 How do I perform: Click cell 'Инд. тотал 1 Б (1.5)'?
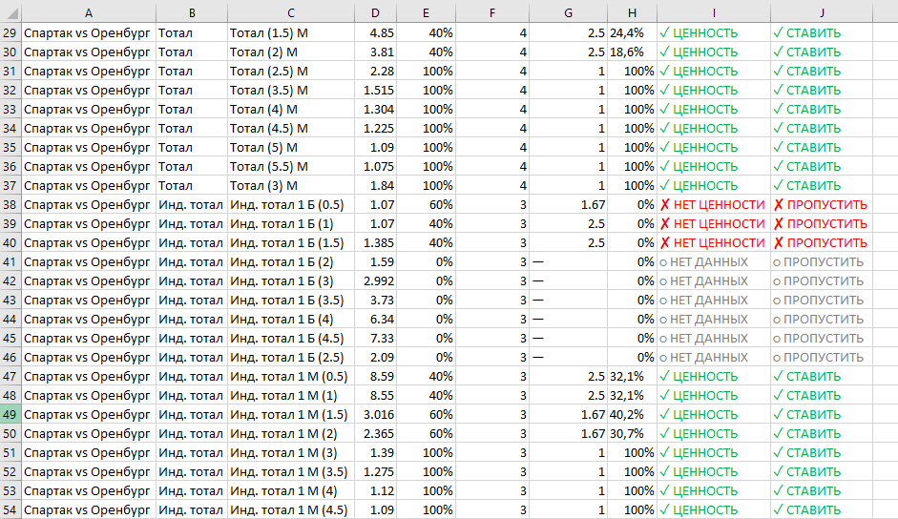[287, 243]
